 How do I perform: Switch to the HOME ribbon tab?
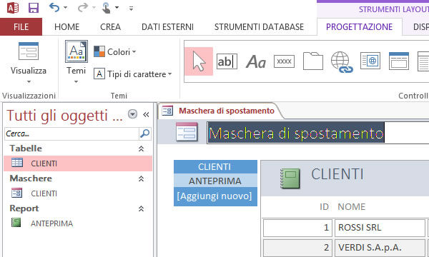click(66, 26)
